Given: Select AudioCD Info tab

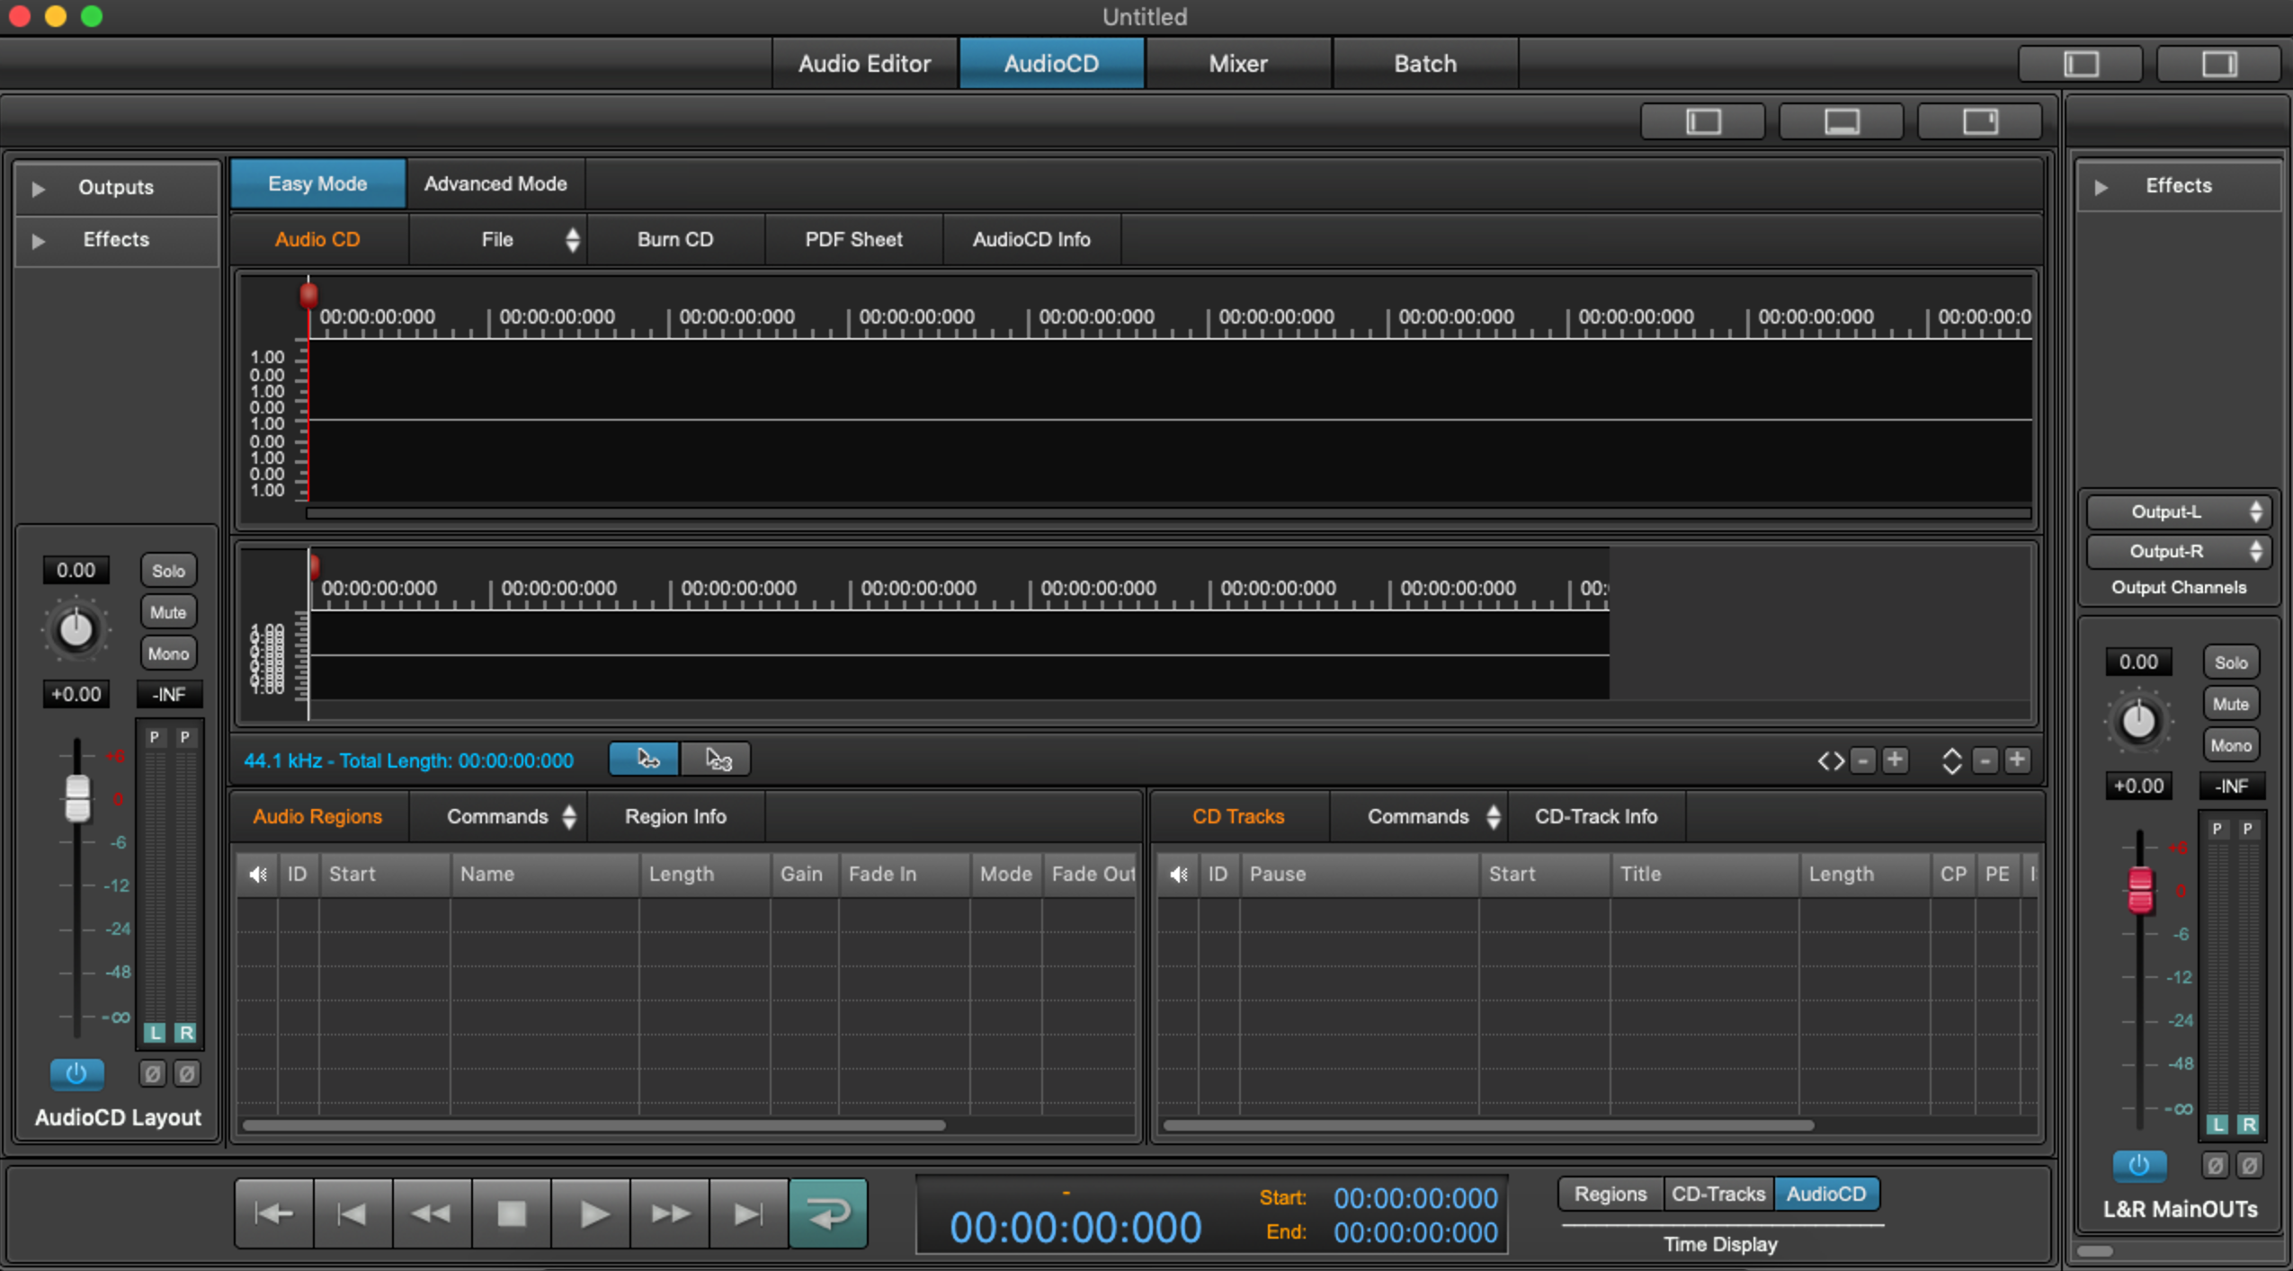Looking at the screenshot, I should pyautogui.click(x=1030, y=238).
